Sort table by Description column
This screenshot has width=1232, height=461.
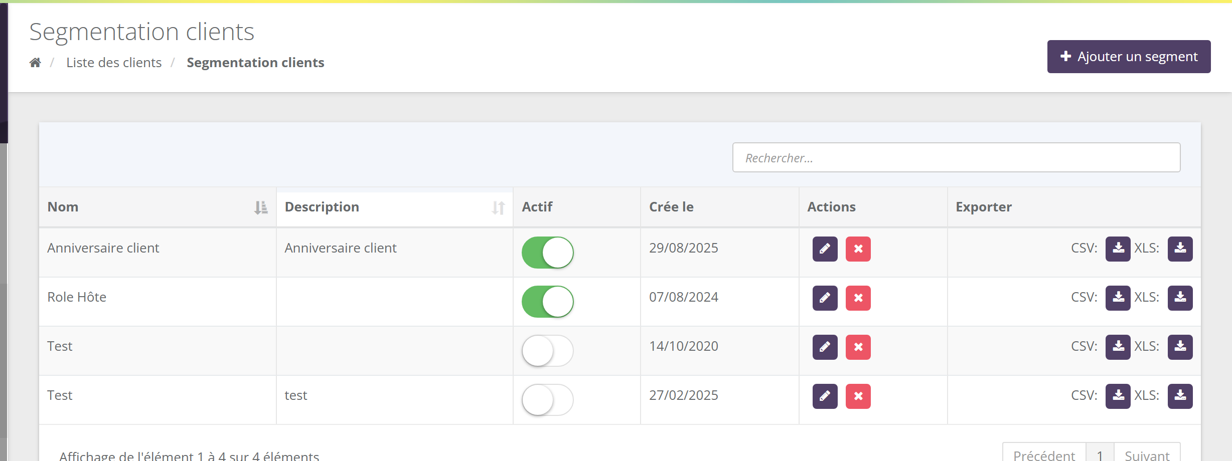395,207
